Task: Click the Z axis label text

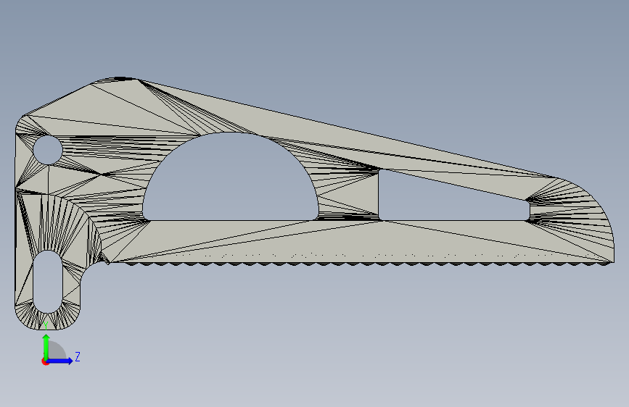Action: click(x=78, y=356)
